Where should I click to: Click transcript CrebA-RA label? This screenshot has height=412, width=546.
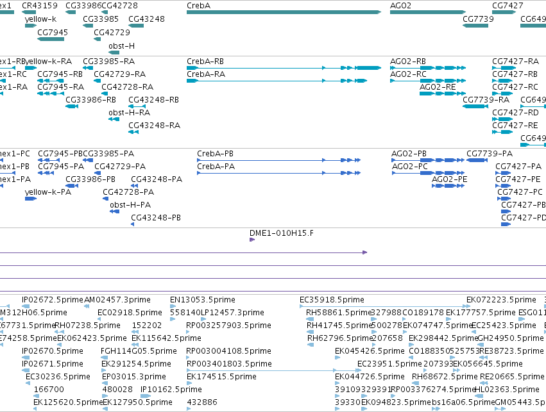click(206, 74)
